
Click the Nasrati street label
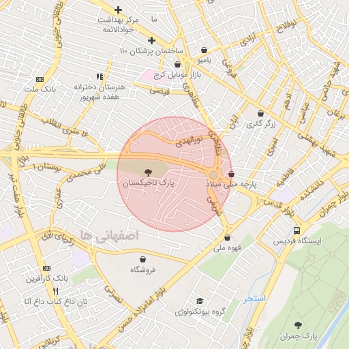(114, 294)
